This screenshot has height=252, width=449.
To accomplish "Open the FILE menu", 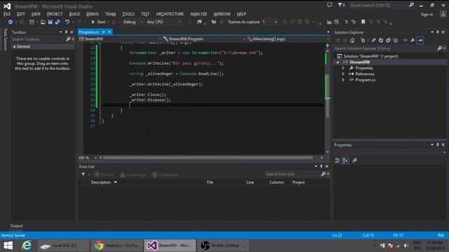I will tap(7, 14).
